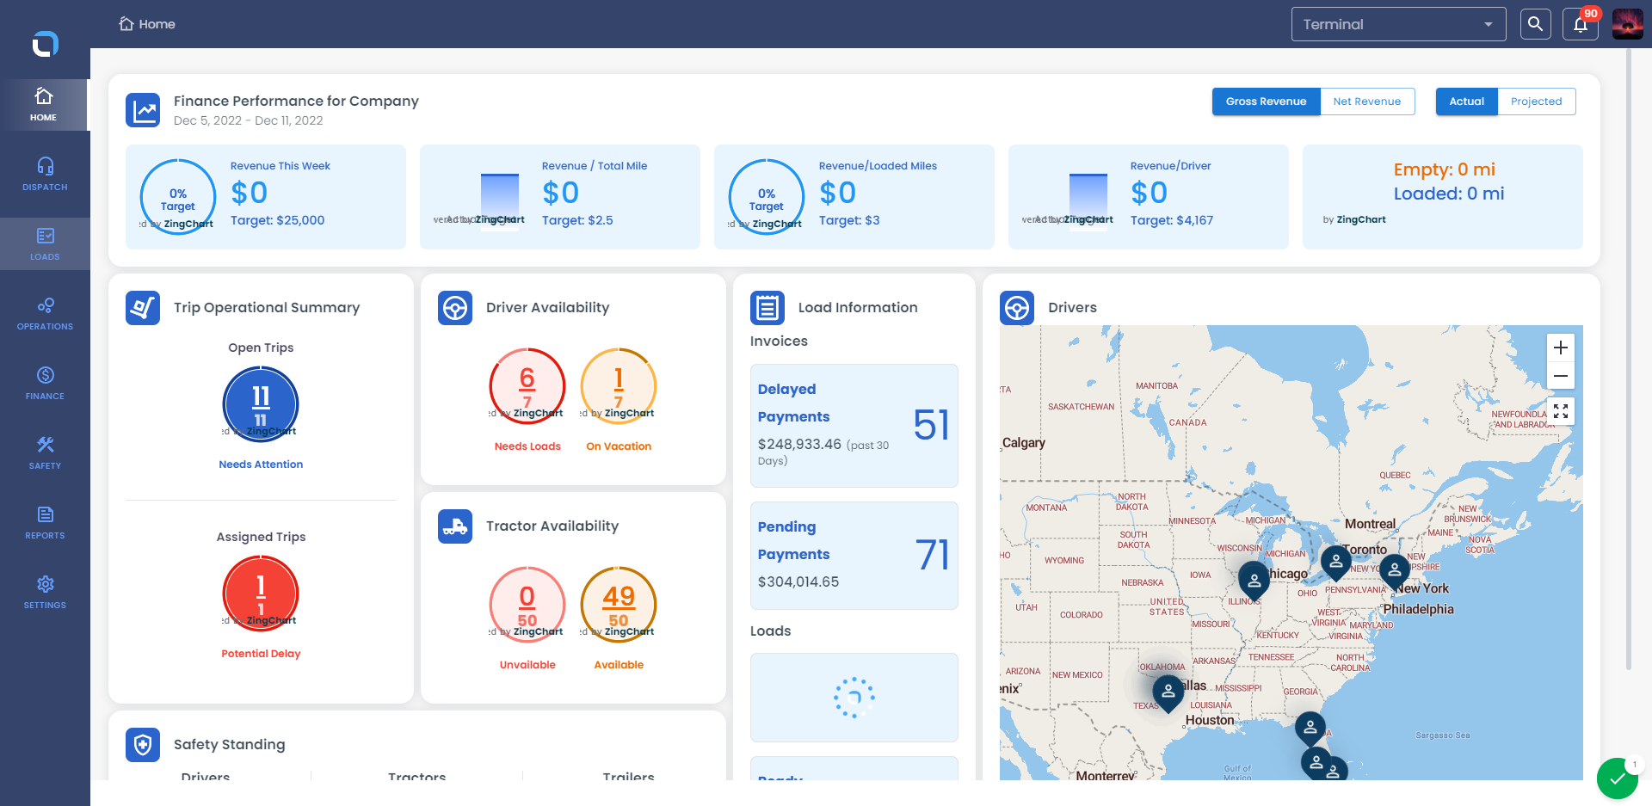1652x806 pixels.
Task: Click the green checkmark floating button
Action: (x=1618, y=779)
